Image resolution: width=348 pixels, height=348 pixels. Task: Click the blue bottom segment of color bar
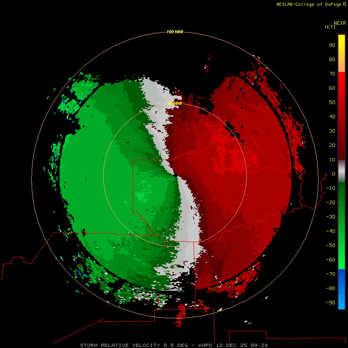(x=341, y=289)
